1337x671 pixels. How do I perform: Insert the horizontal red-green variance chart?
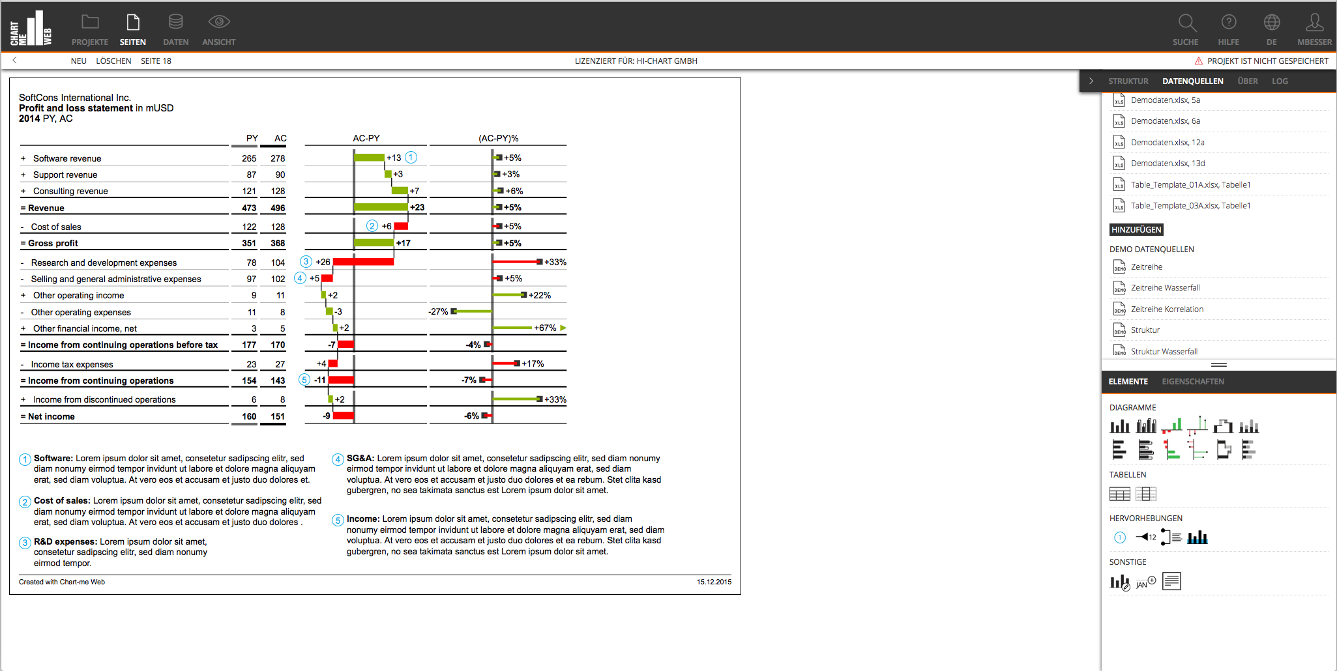(1171, 450)
